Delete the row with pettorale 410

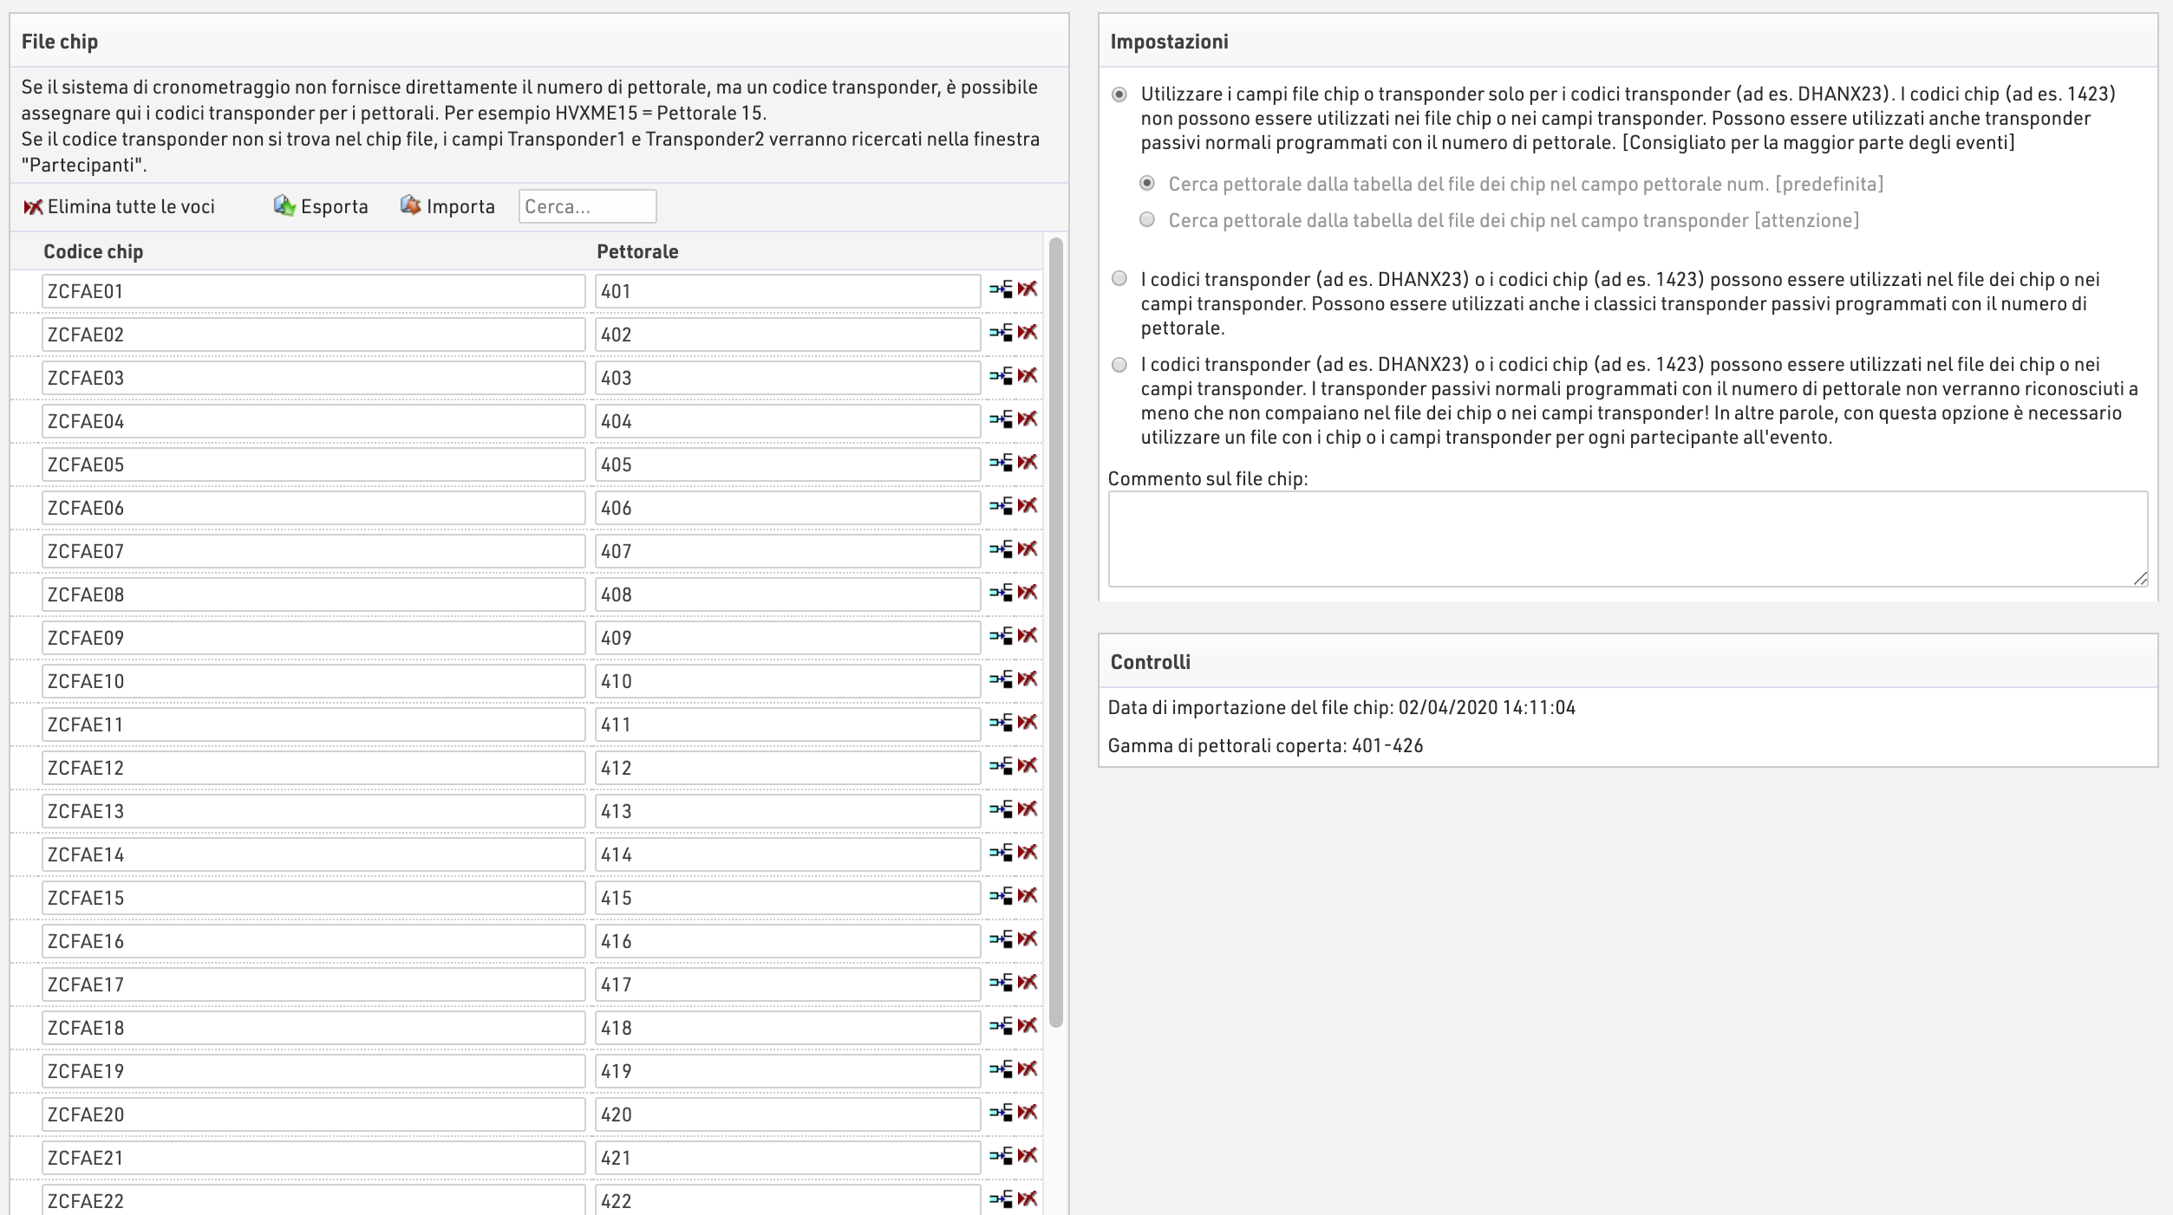tap(1028, 679)
